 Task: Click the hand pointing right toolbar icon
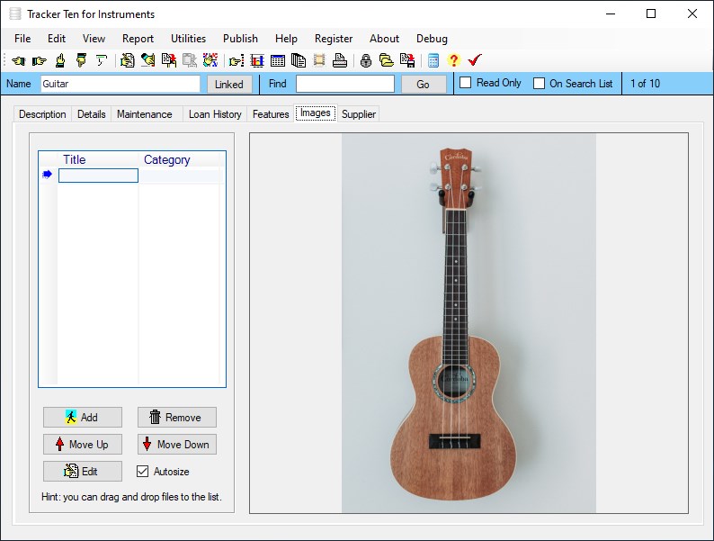click(40, 60)
